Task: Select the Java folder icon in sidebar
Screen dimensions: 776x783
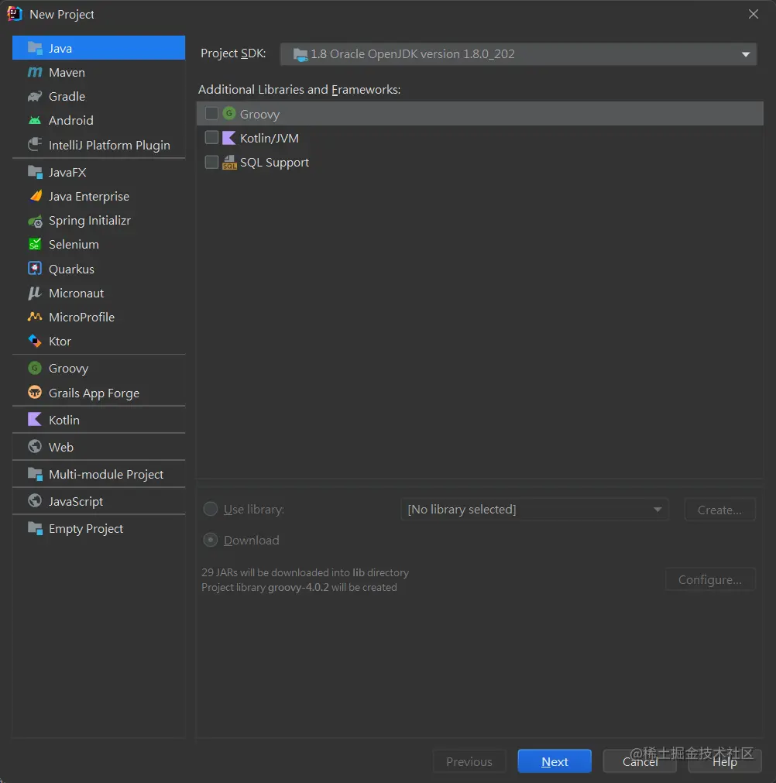Action: tap(35, 49)
